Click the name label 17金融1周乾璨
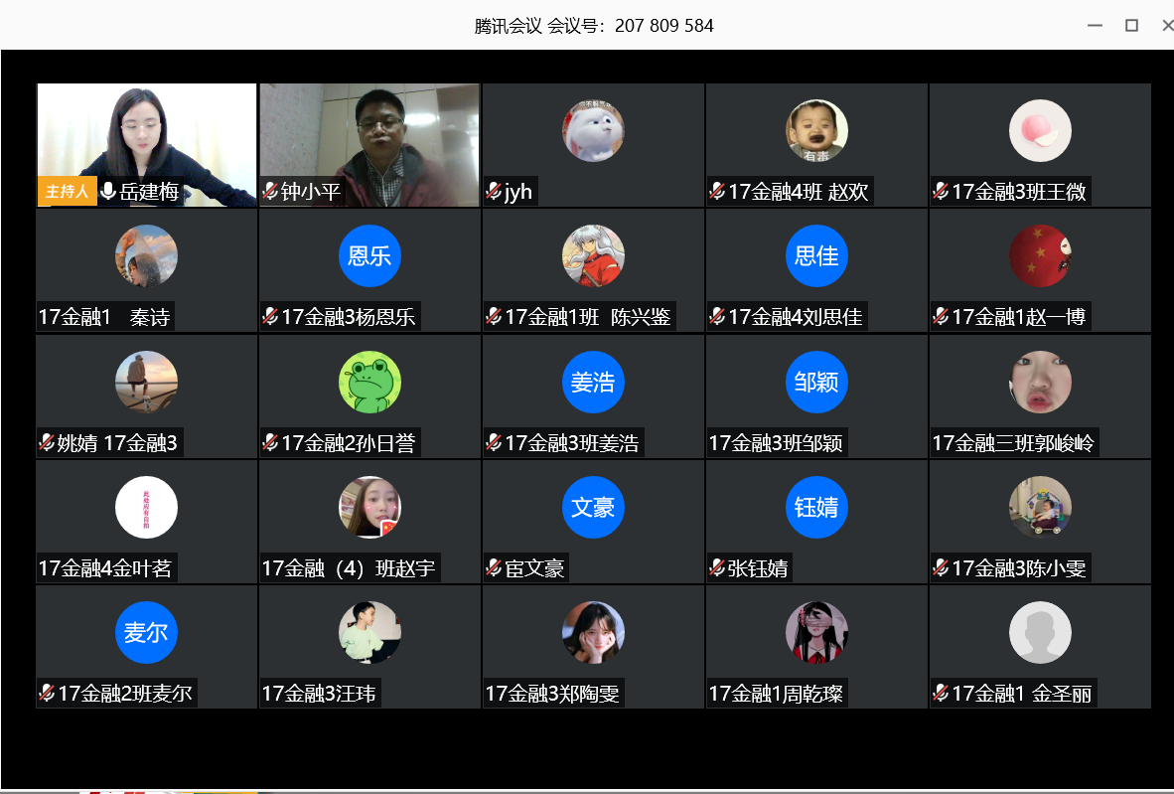The height and width of the screenshot is (794, 1174). [x=776, y=694]
